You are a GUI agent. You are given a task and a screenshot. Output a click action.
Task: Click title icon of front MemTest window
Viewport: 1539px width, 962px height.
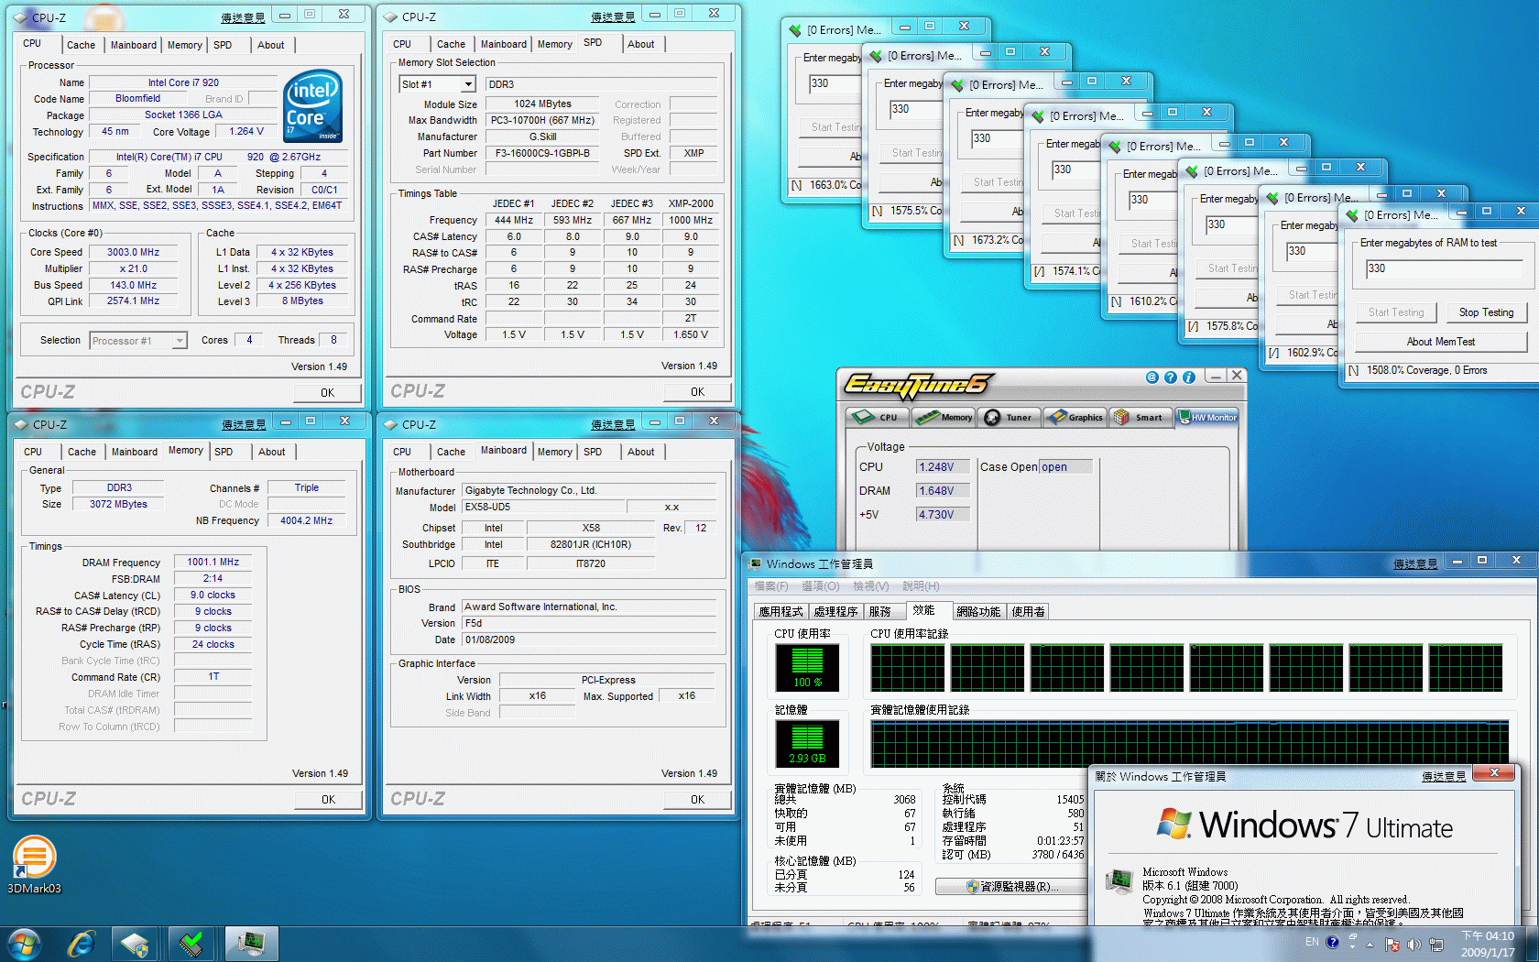[x=1352, y=215]
